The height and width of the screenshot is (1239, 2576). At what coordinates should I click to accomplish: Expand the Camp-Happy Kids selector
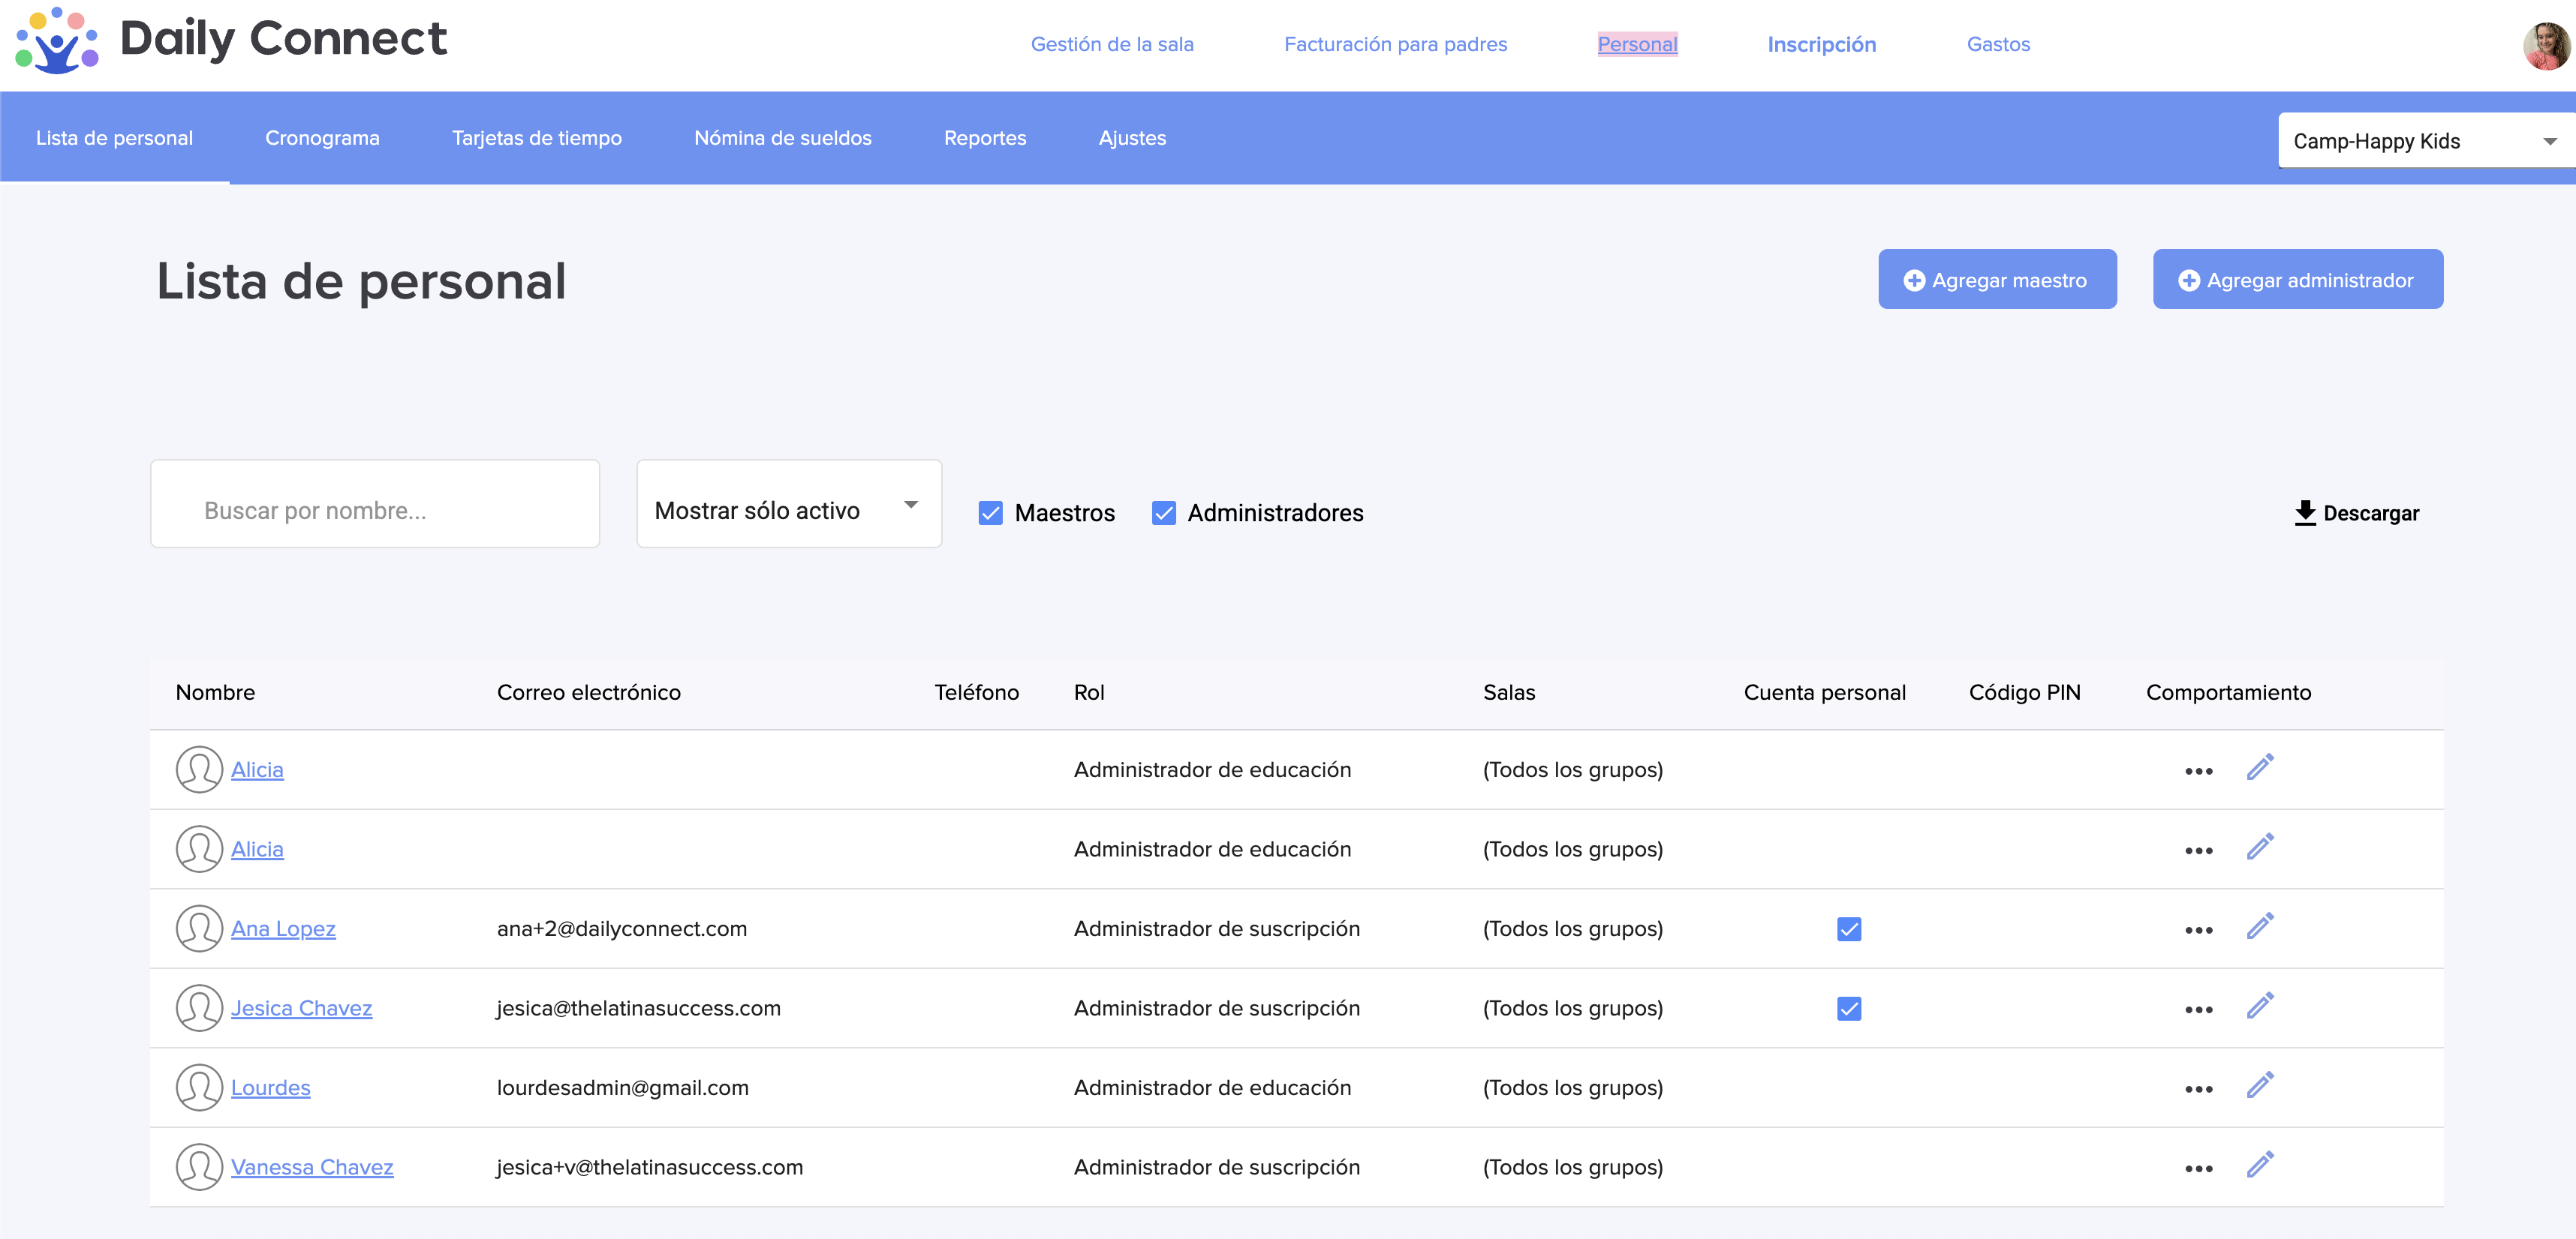[x=2424, y=141]
